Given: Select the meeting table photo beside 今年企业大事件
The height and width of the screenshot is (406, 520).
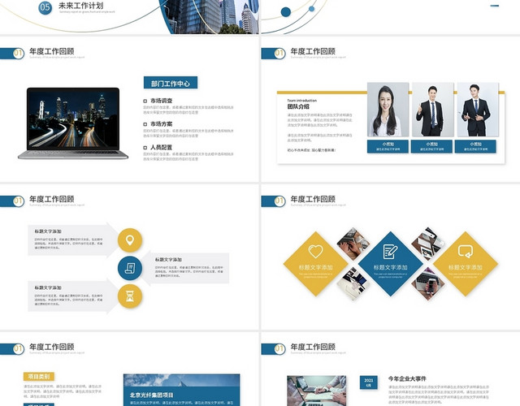Looking at the screenshot, I should pos(317,391).
